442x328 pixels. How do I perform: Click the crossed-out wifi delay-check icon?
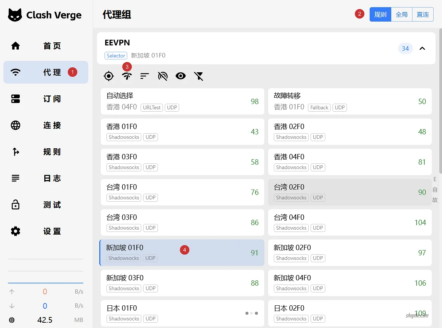162,76
